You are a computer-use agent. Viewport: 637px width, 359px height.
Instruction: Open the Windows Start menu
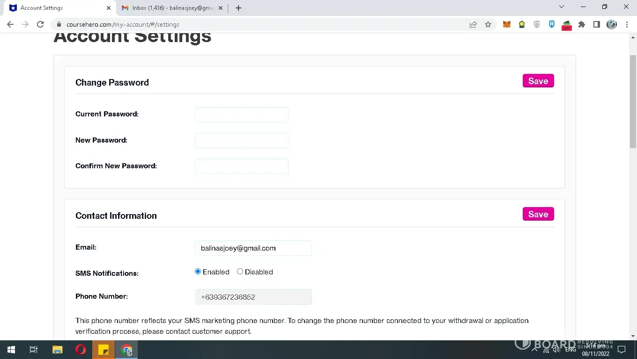[x=11, y=350]
